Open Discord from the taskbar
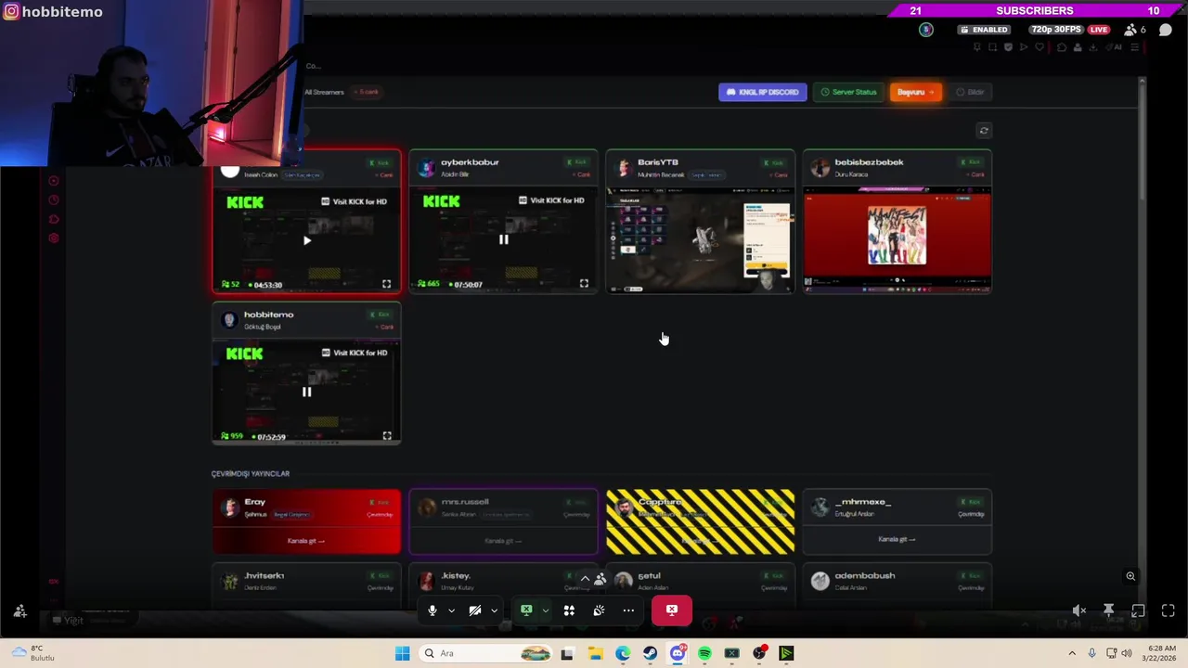 [678, 653]
